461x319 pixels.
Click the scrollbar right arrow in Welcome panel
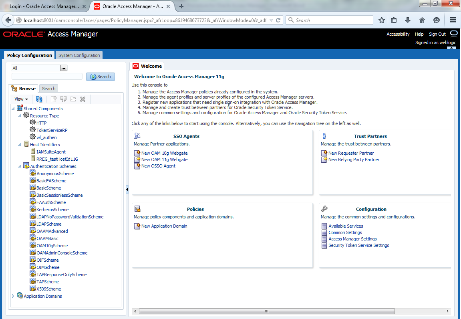pyautogui.click(x=447, y=311)
